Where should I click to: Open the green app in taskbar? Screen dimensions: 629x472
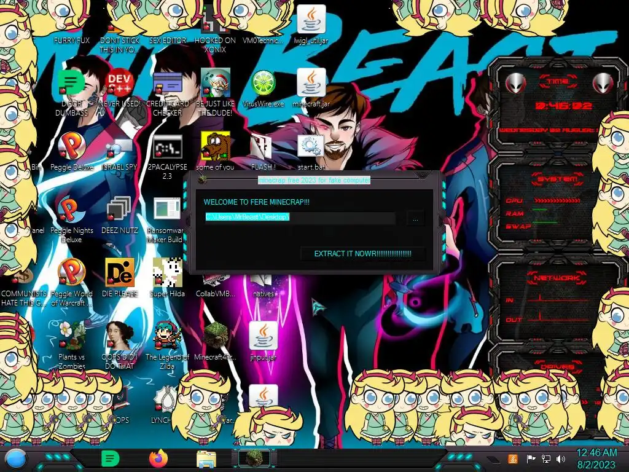pyautogui.click(x=110, y=458)
